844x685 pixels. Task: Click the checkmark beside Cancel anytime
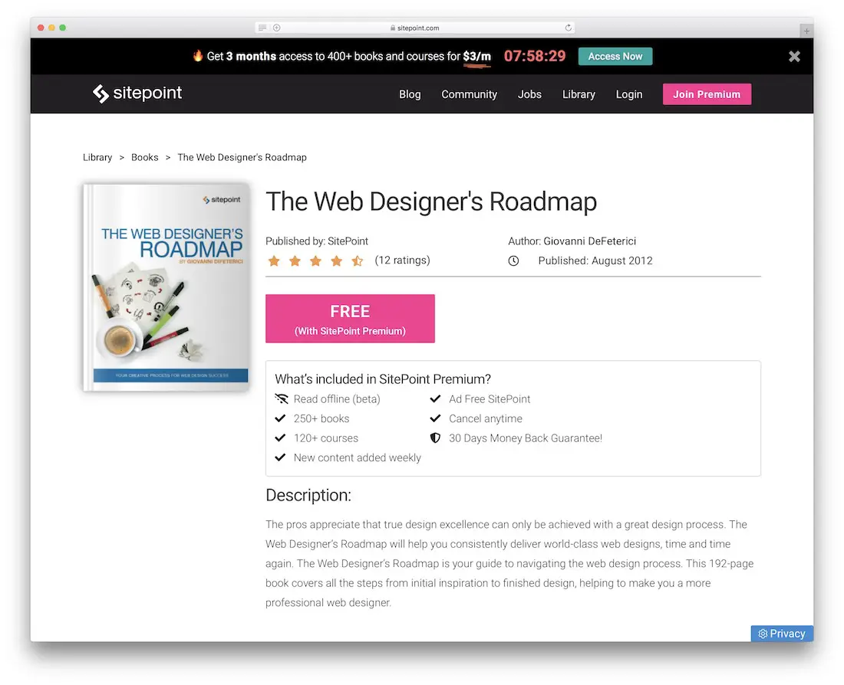436,418
